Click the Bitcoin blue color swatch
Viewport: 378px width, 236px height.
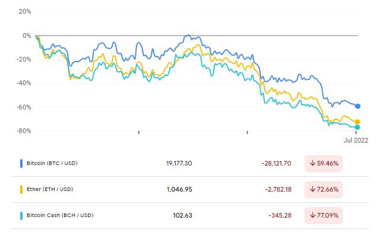point(21,163)
